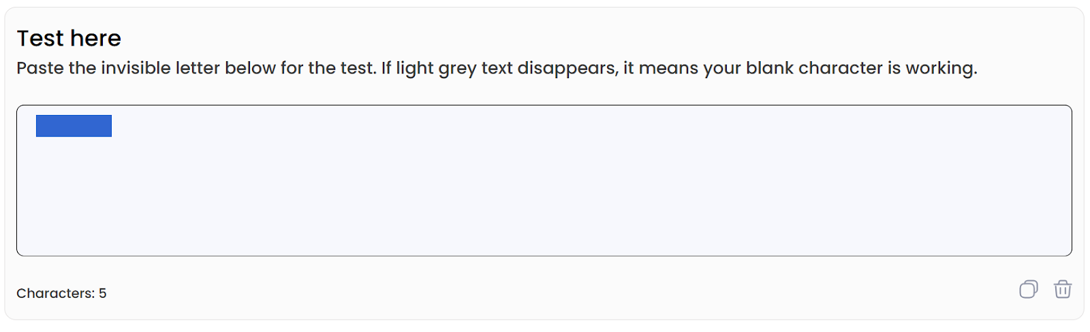Click the center of the test text area
This screenshot has height=332, width=1090.
pyautogui.click(x=544, y=180)
